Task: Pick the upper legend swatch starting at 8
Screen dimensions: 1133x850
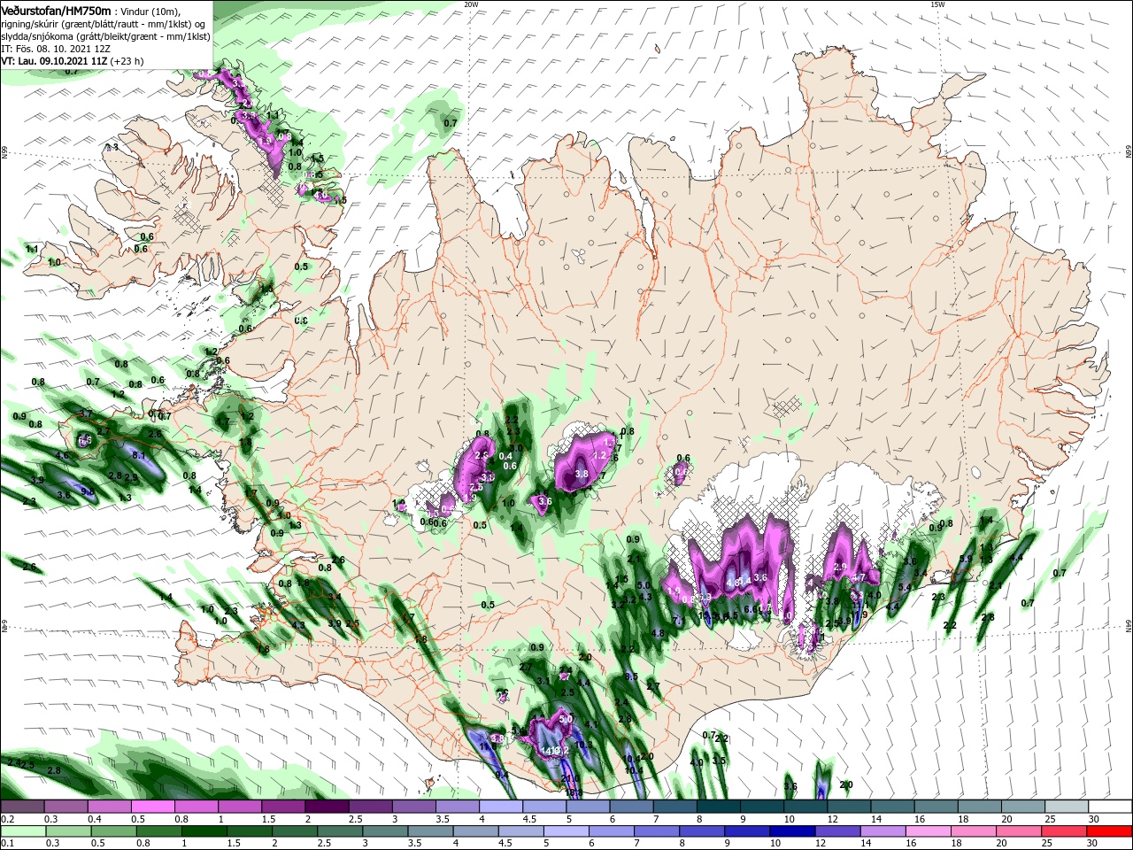Action: [719, 807]
